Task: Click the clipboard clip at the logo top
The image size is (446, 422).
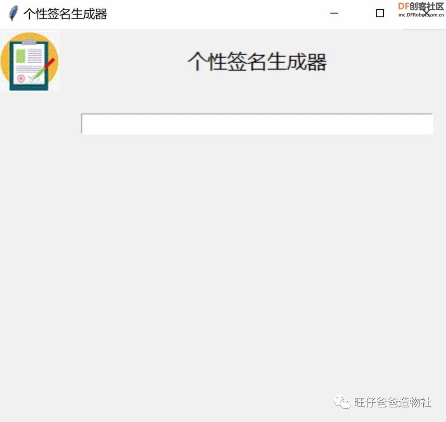Action: coord(29,41)
